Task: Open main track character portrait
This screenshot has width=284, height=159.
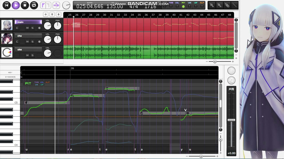Action: 7,25
